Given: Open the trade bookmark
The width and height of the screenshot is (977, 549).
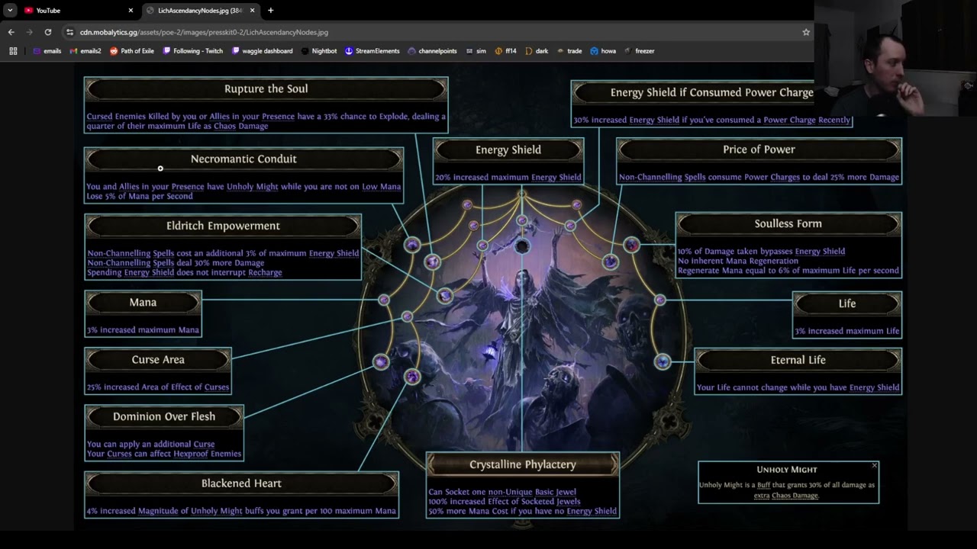Looking at the screenshot, I should (x=569, y=51).
